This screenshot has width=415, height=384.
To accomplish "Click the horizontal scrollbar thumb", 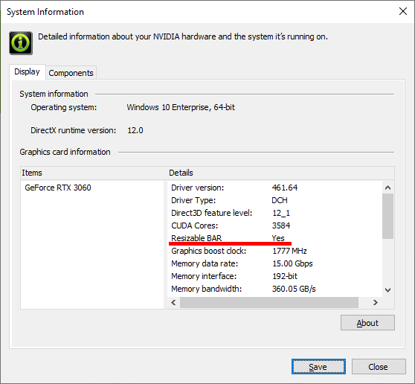I will [269, 302].
